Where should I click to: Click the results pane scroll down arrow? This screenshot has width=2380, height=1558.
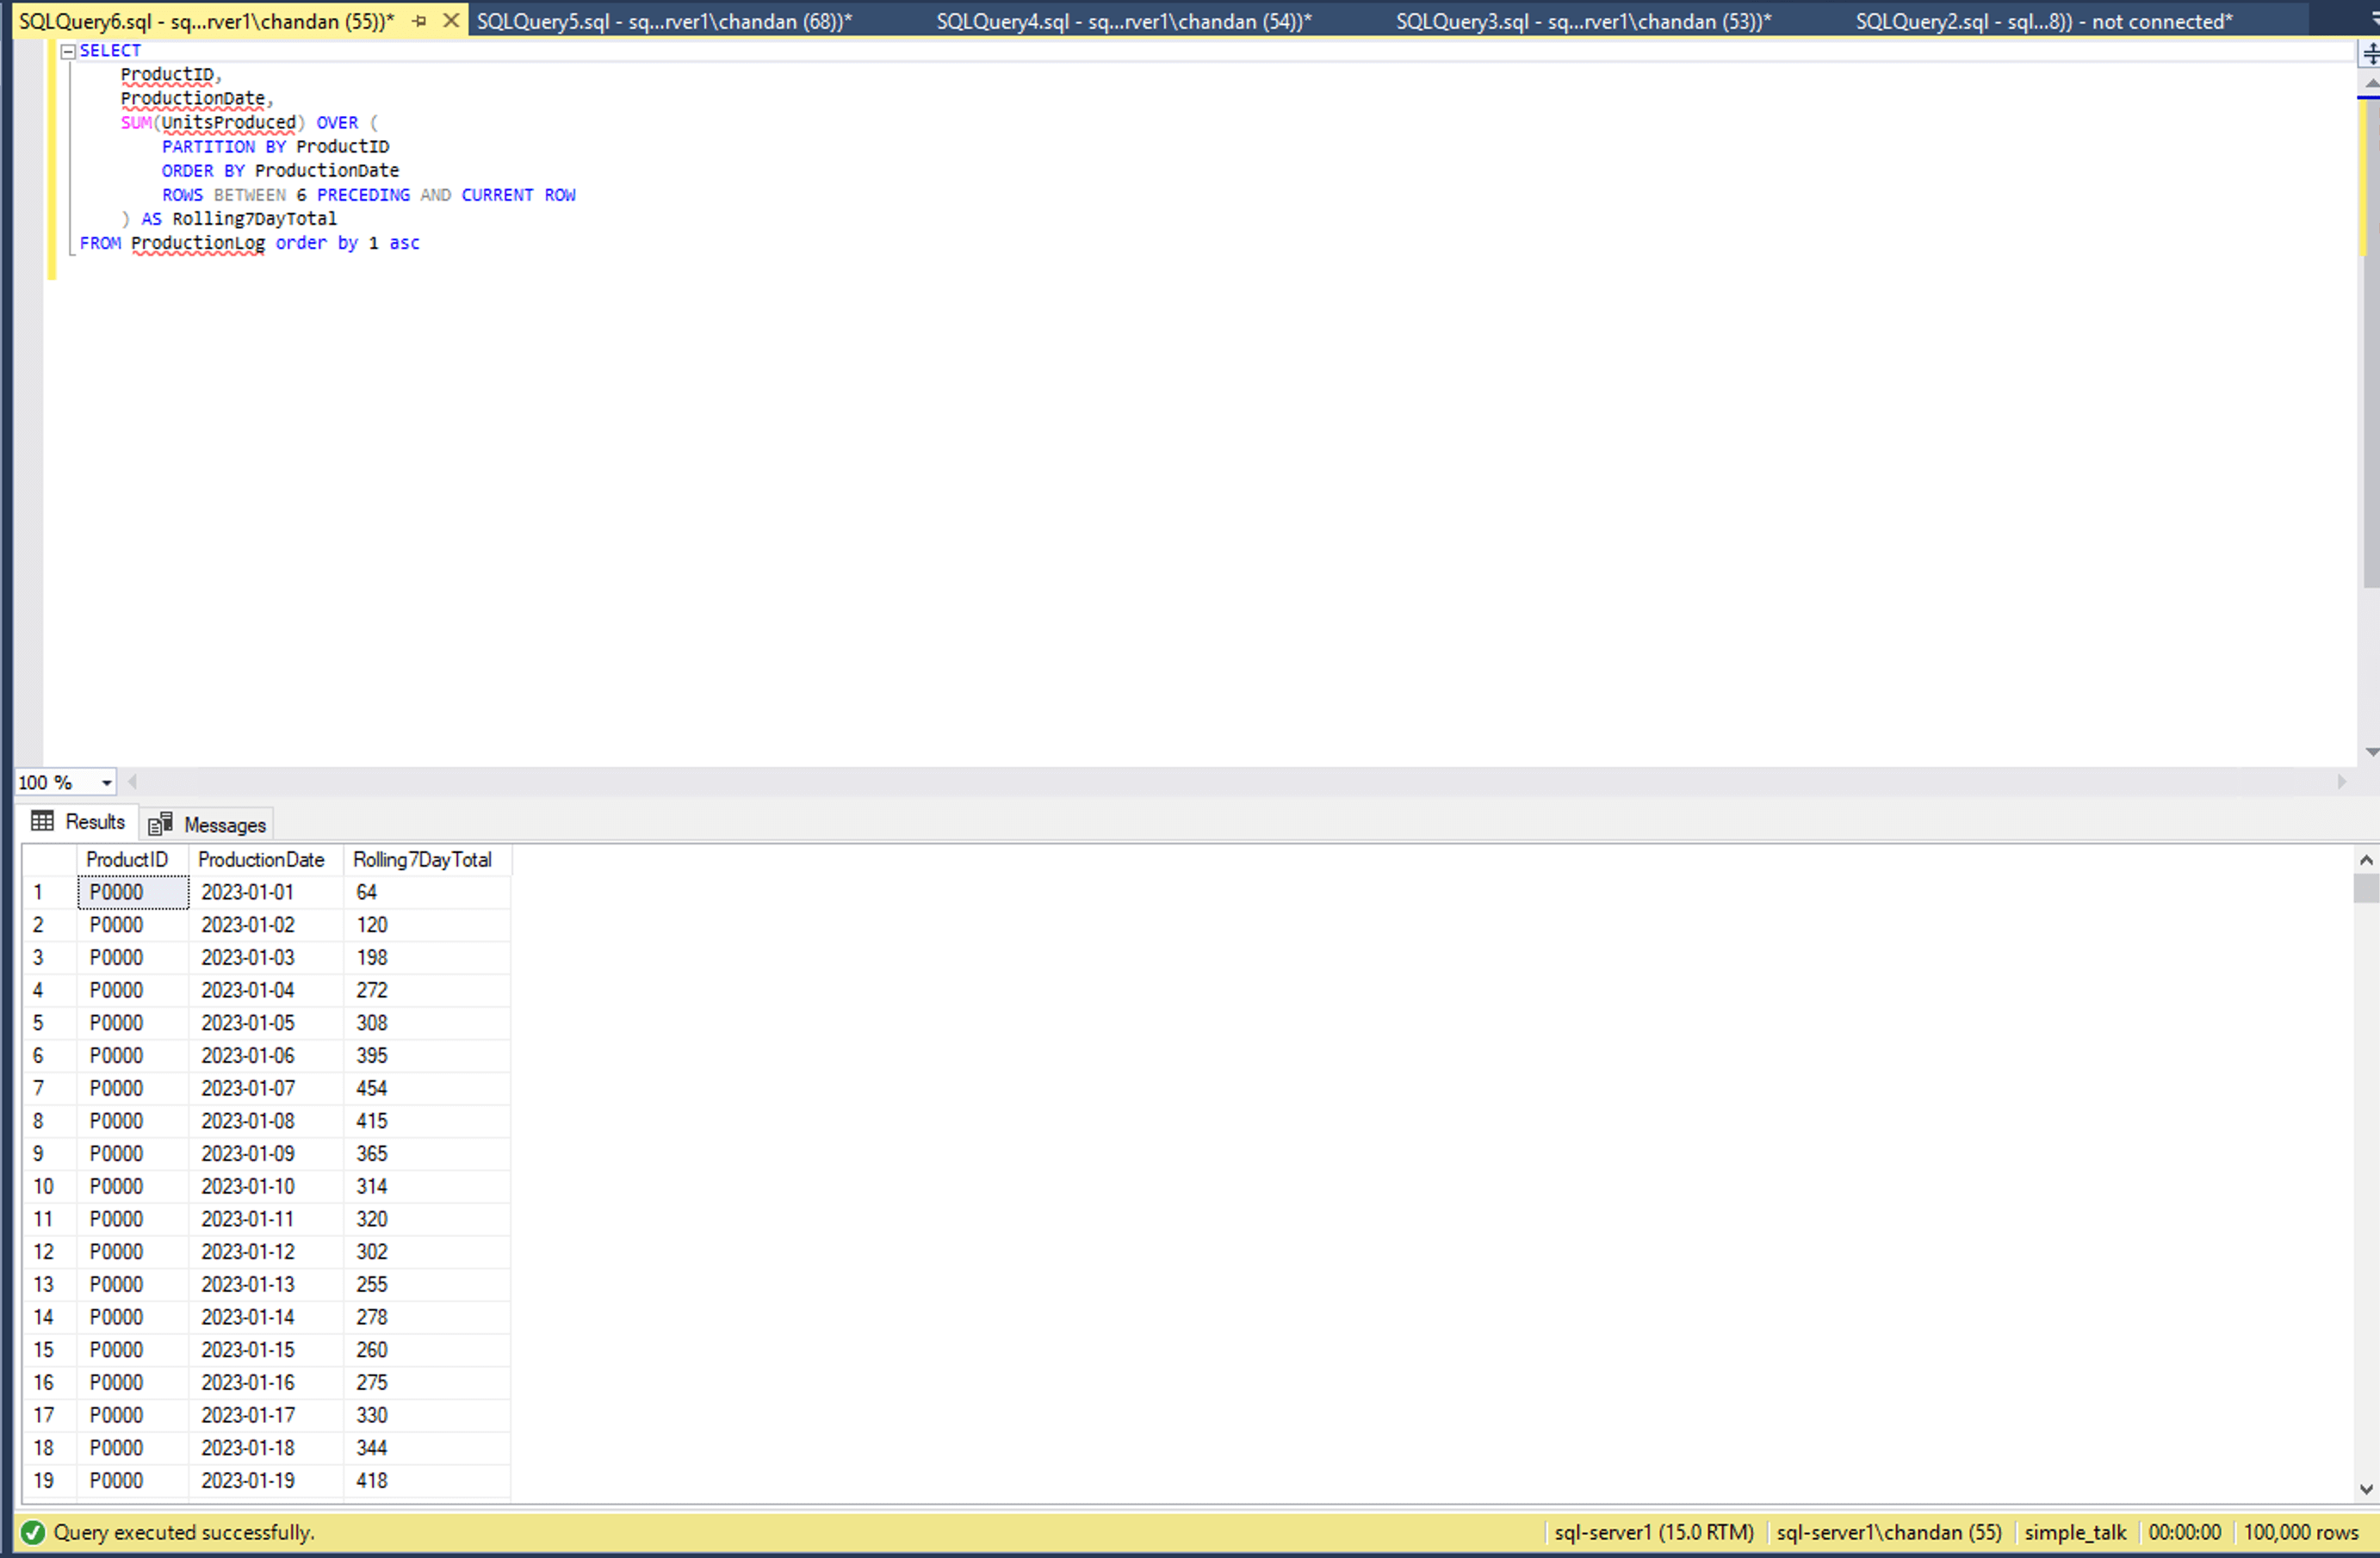[x=2365, y=1489]
